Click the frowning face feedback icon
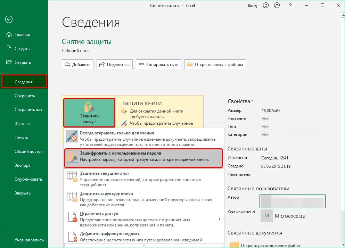 click(x=277, y=5)
